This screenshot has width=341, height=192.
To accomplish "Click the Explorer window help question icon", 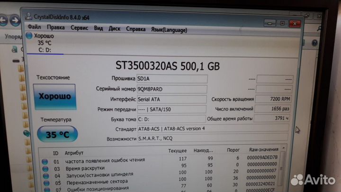I will tap(314, 43).
